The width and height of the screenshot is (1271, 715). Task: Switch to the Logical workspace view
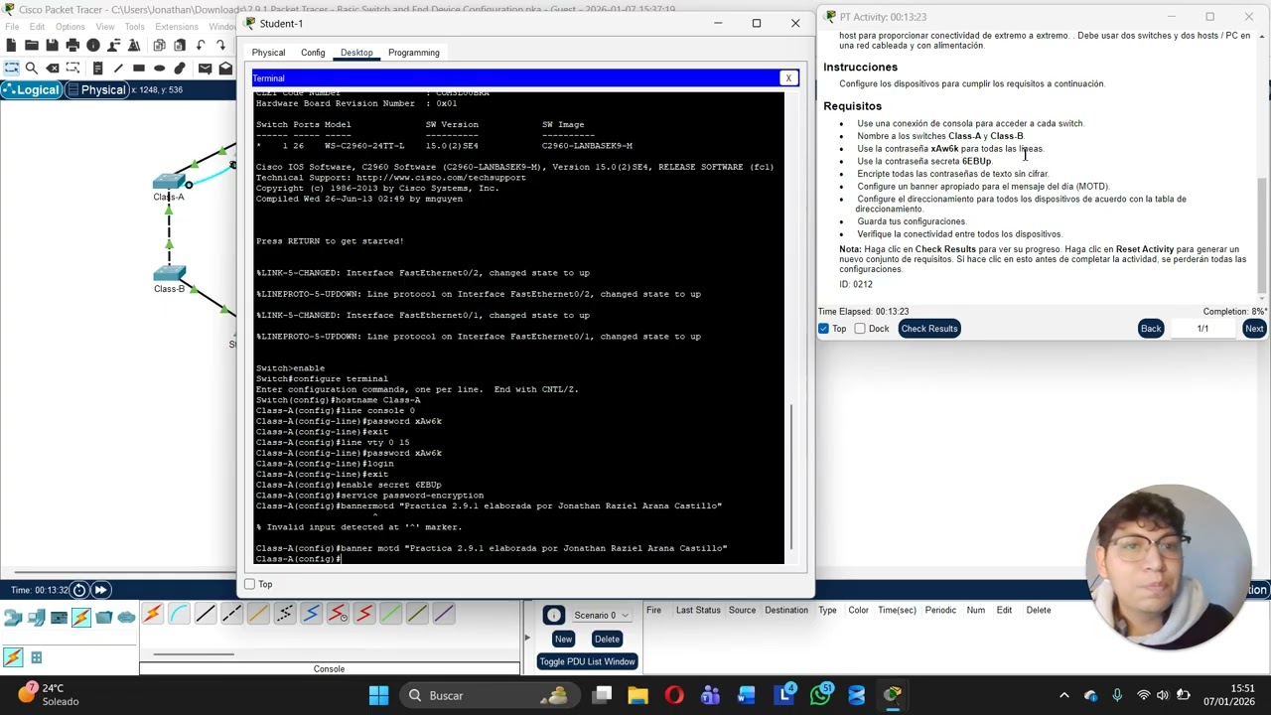coord(31,90)
